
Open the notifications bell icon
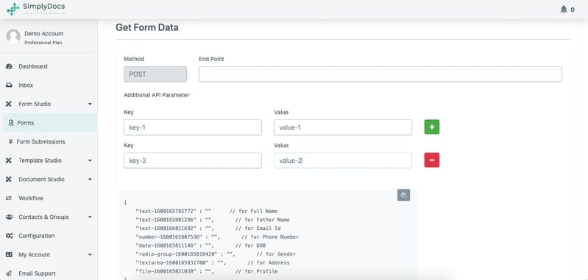tap(564, 10)
